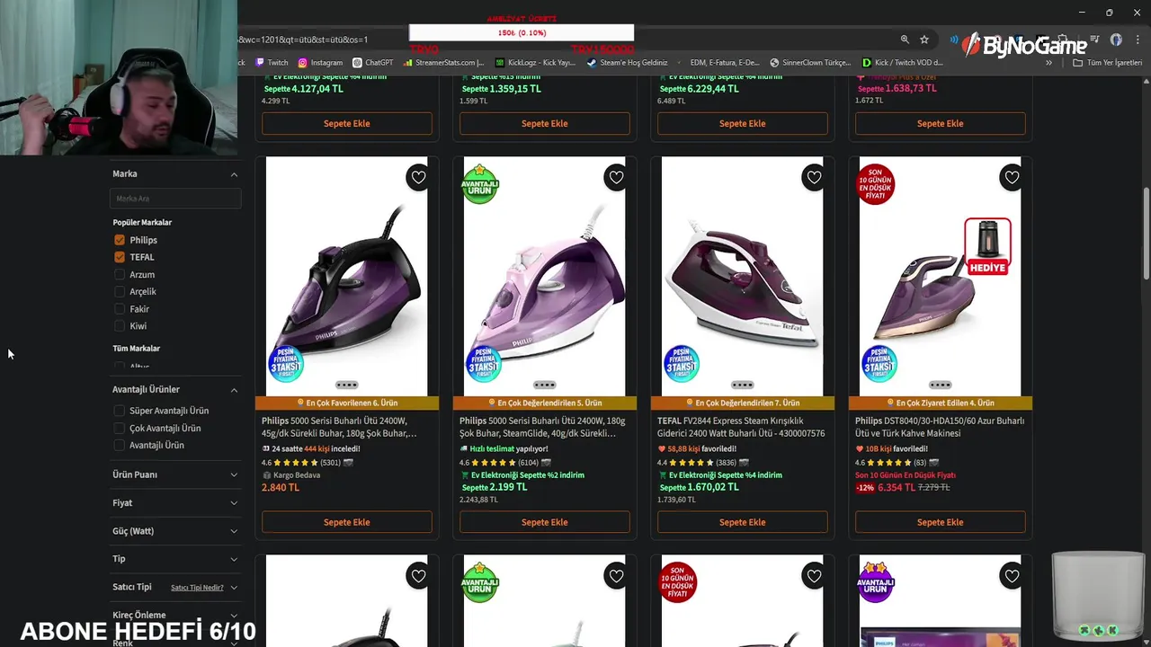Open the KickLogz bookmark
This screenshot has width=1151, height=647.
click(x=536, y=63)
